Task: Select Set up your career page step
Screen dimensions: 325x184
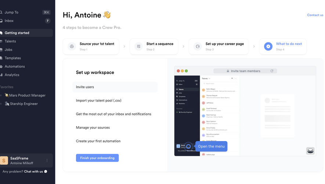Action: pos(219,46)
